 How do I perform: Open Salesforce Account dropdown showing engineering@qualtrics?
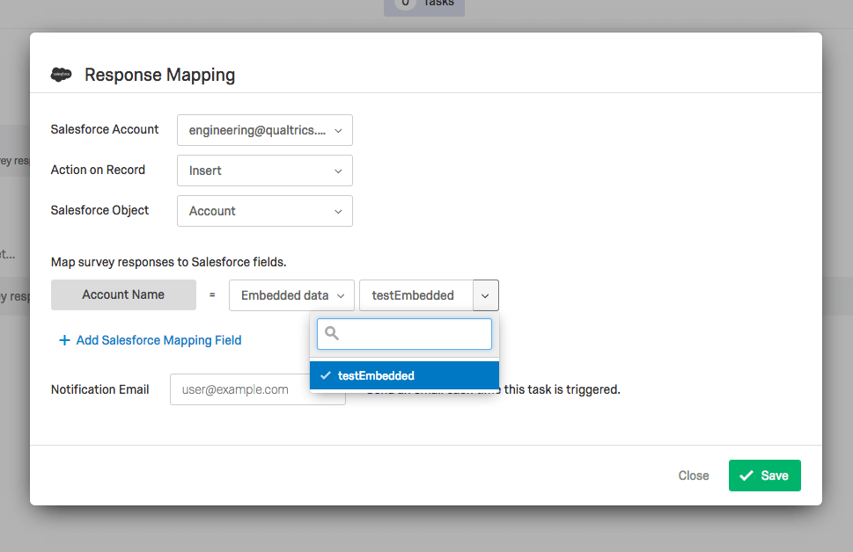[x=264, y=130]
